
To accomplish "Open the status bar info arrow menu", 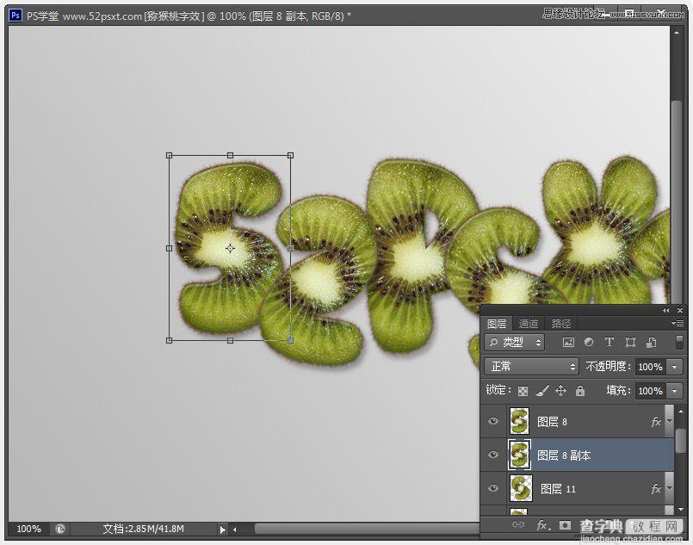I will tap(222, 530).
